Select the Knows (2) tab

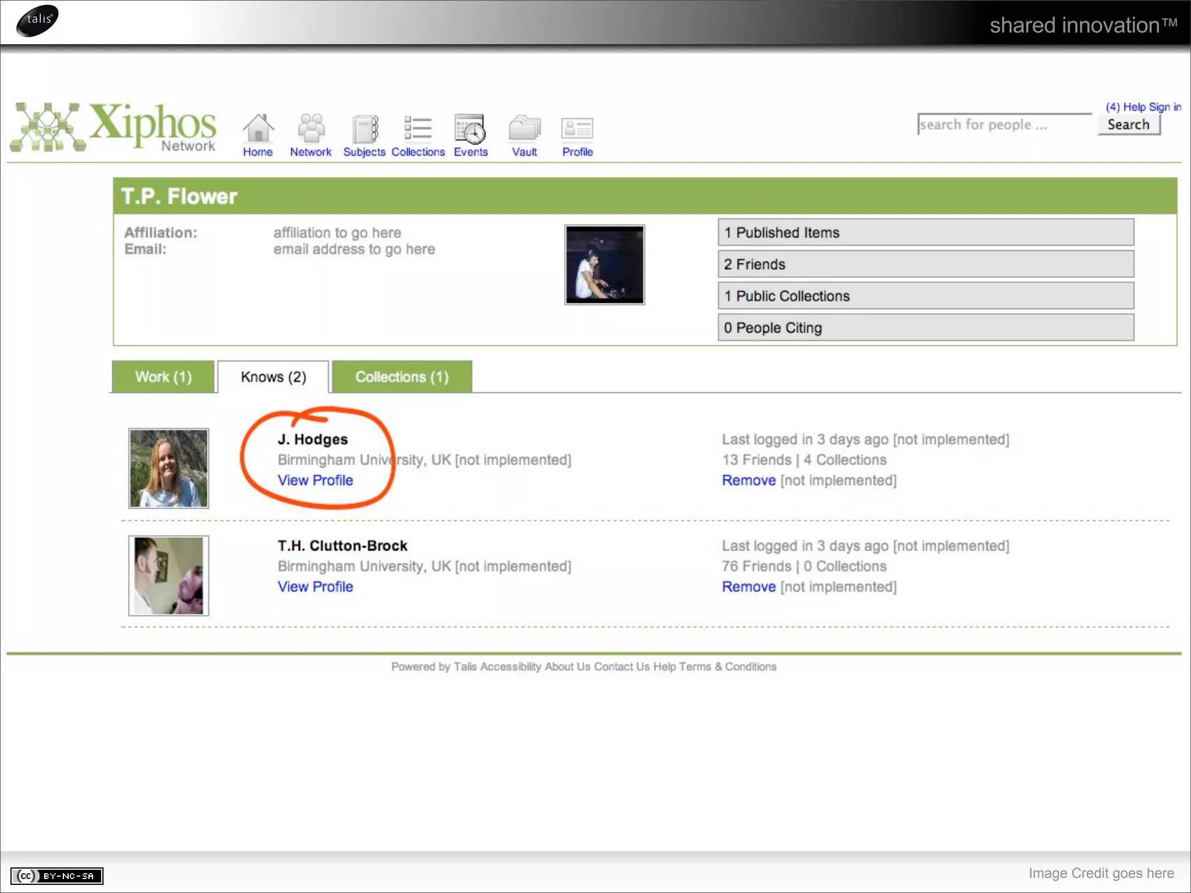point(273,377)
